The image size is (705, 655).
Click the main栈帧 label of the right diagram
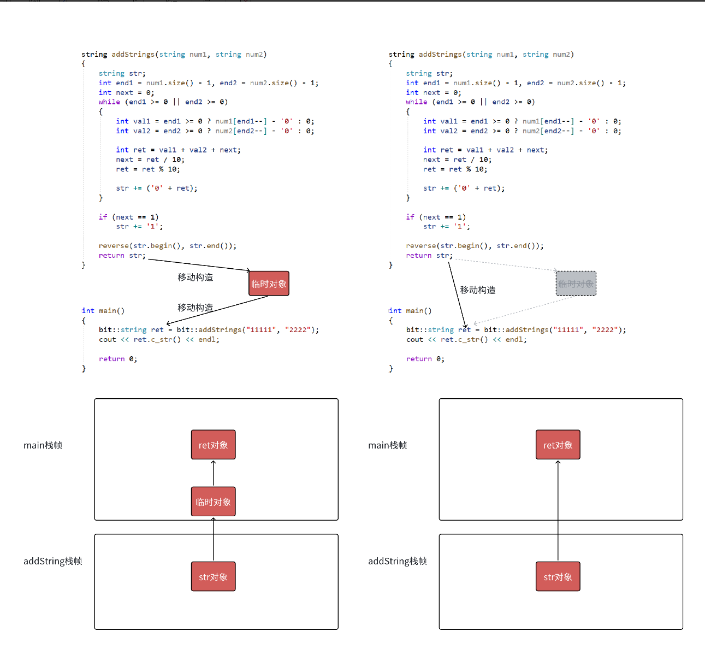pyautogui.click(x=388, y=445)
